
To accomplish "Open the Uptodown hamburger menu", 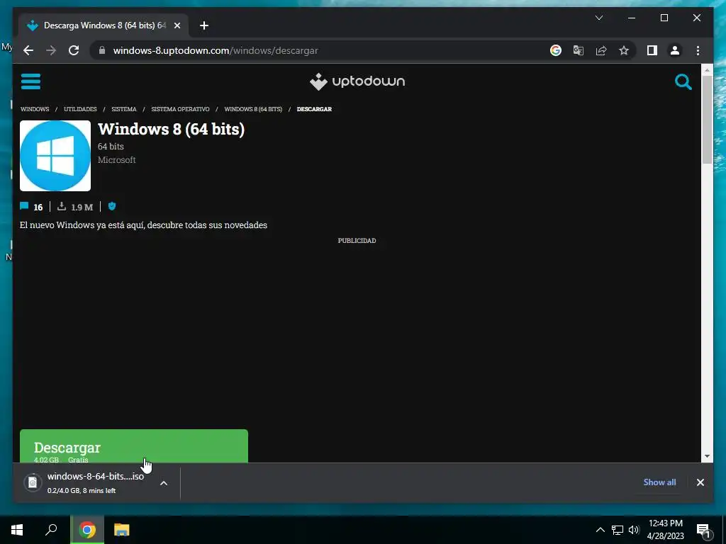I will coord(30,81).
